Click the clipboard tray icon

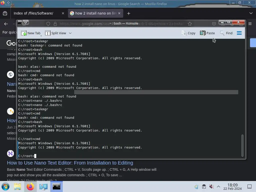coord(204,186)
